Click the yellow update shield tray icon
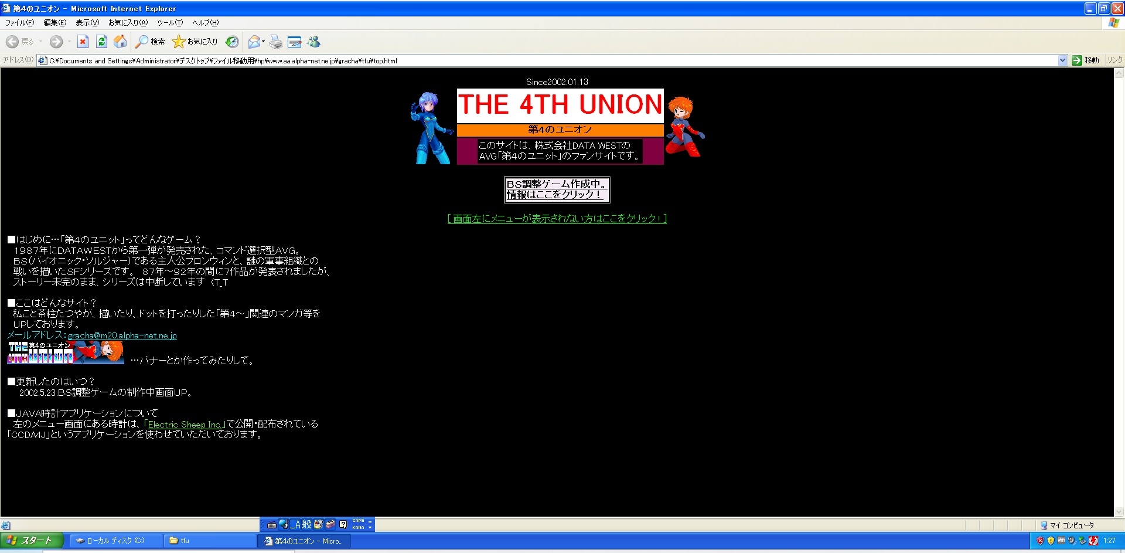The height and width of the screenshot is (553, 1125). click(x=1051, y=541)
